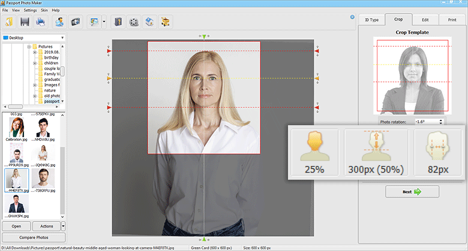468x251 pixels.
Task: Open the arrow dropdown next to Actions
Action: [x=63, y=226]
